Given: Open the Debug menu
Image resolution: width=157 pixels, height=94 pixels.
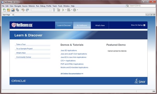Looking at the screenshot, I should click(x=43, y=6).
